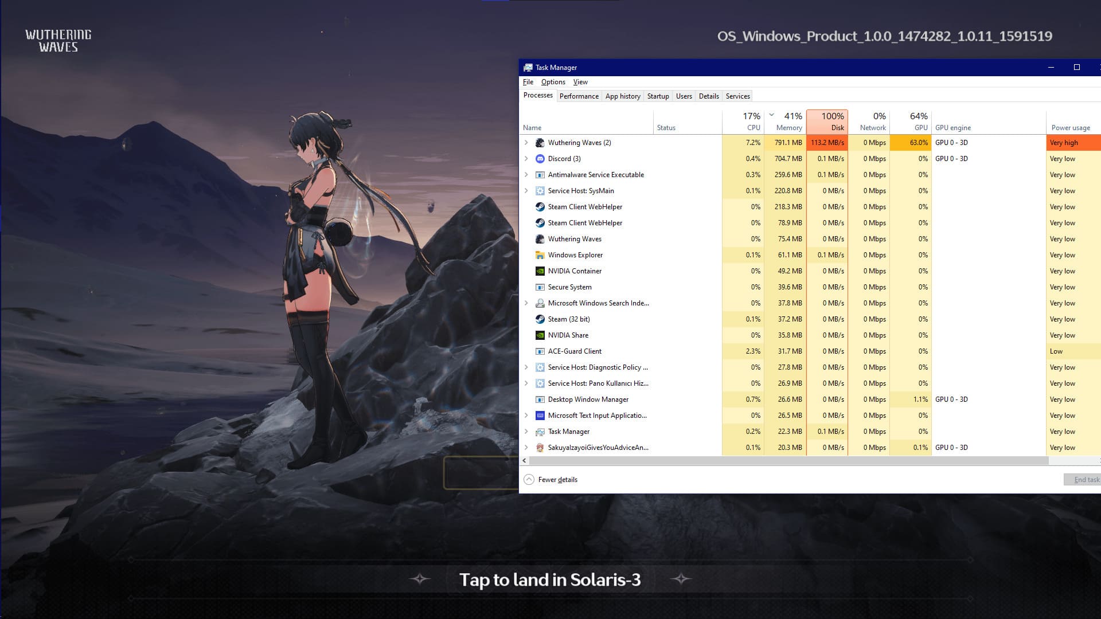
Task: Expand Service Host: SysMain
Action: (526, 191)
